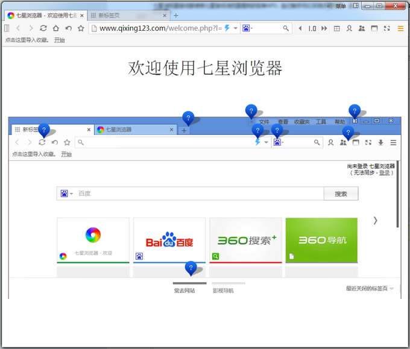Viewport: 410px width, 349px height.
Task: Select the 影视导航 tab at the bottom
Action: pyautogui.click(x=223, y=291)
